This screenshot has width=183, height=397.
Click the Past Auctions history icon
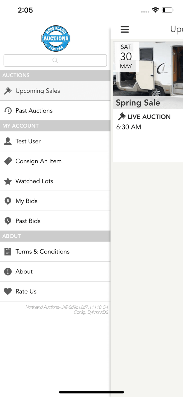click(x=8, y=110)
